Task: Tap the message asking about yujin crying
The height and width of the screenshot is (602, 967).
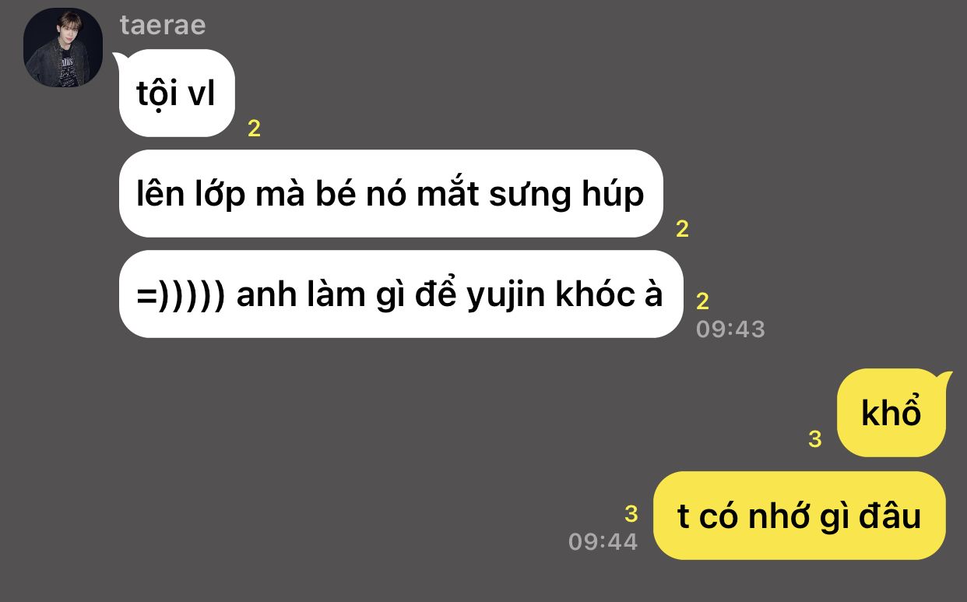Action: click(x=400, y=294)
